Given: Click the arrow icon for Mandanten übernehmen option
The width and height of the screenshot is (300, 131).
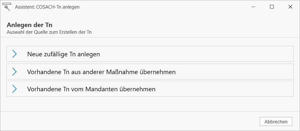Looking at the screenshot, I should pyautogui.click(x=14, y=89).
